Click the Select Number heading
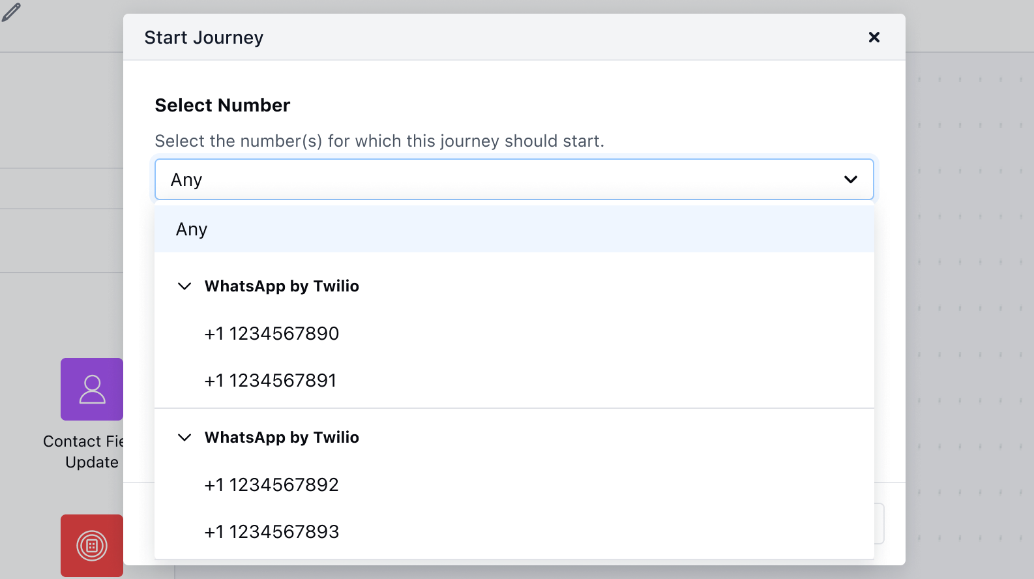 [222, 106]
